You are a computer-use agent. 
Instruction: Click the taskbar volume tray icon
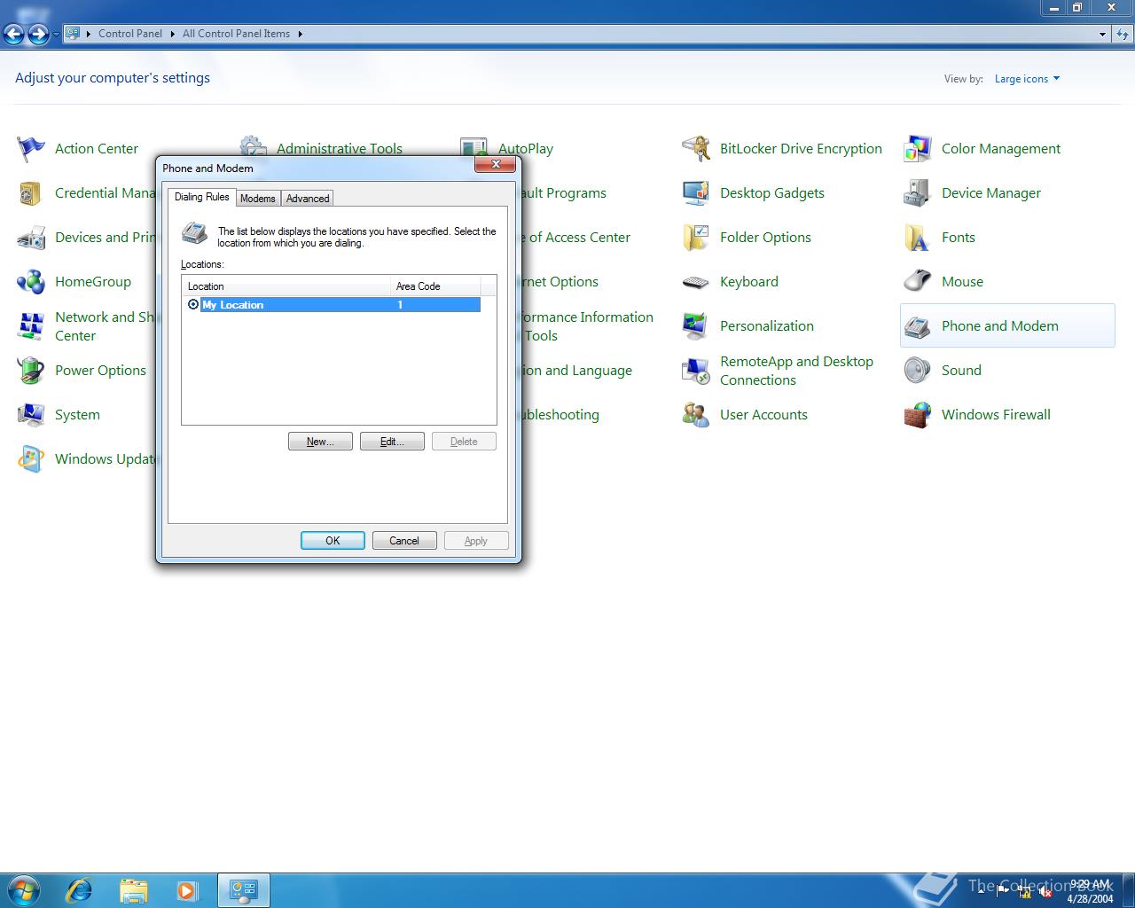tap(1045, 893)
